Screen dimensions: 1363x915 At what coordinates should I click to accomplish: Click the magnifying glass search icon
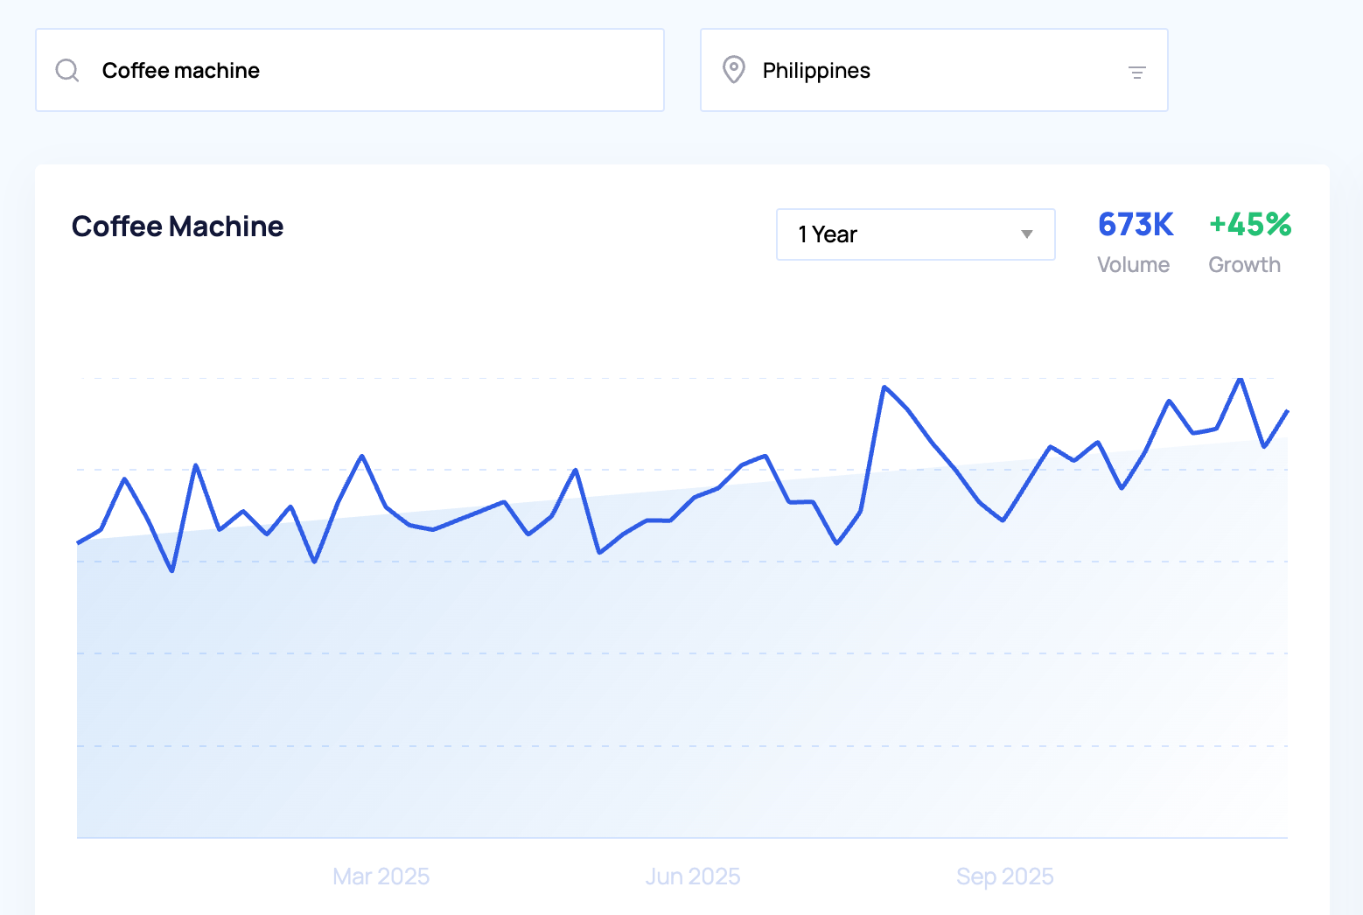67,70
